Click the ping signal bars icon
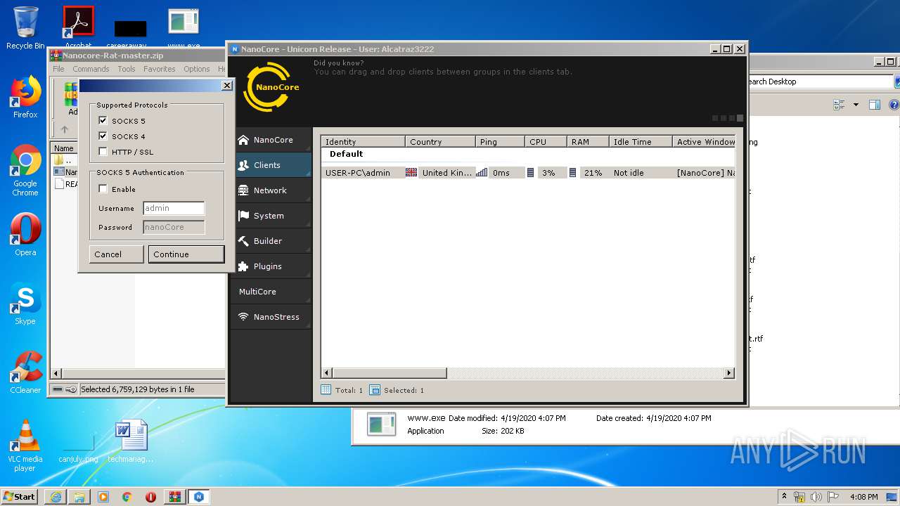Screen dimensions: 900x506 [482, 173]
